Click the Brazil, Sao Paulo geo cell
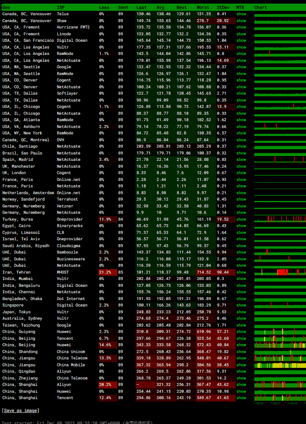Image resolution: width=306 pixels, height=424 pixels. tap(22, 153)
